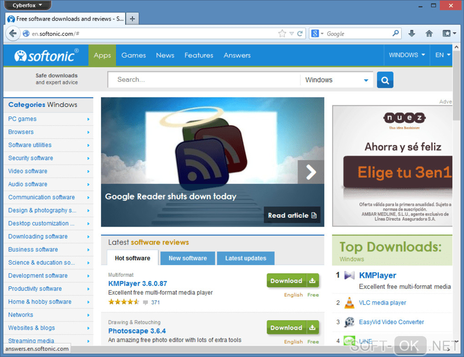Open the WINDOWS platform menu in header
464x357 pixels.
click(x=407, y=55)
